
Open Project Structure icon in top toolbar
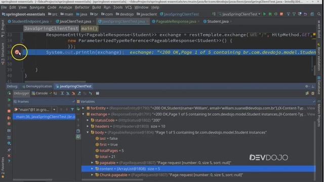point(312,14)
